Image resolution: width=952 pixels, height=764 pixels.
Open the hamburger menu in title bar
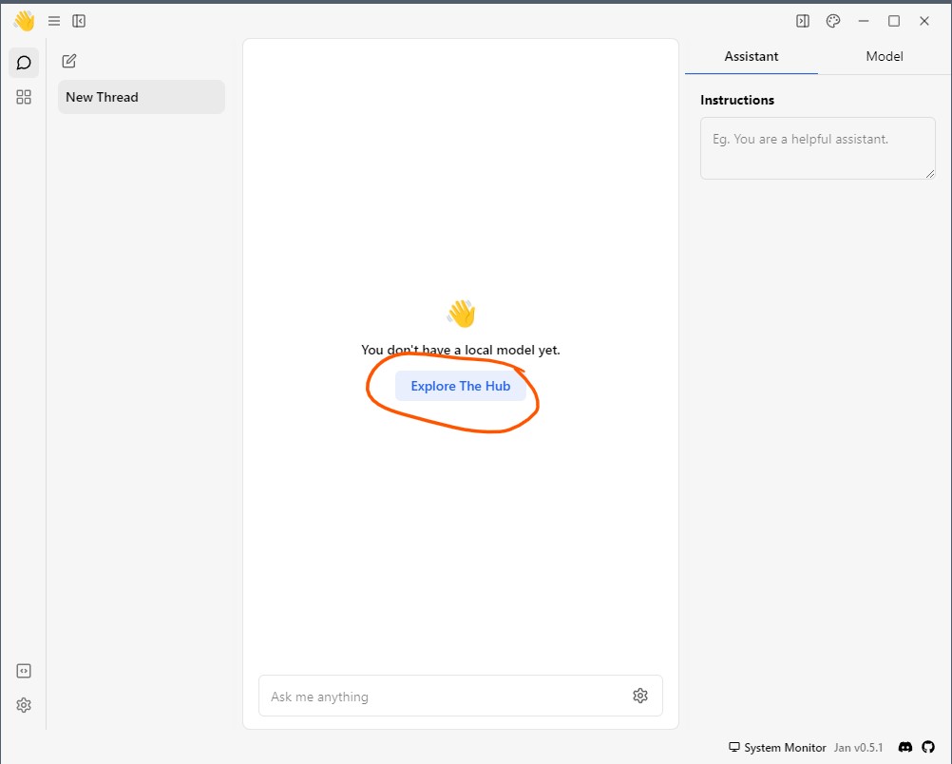pyautogui.click(x=54, y=21)
